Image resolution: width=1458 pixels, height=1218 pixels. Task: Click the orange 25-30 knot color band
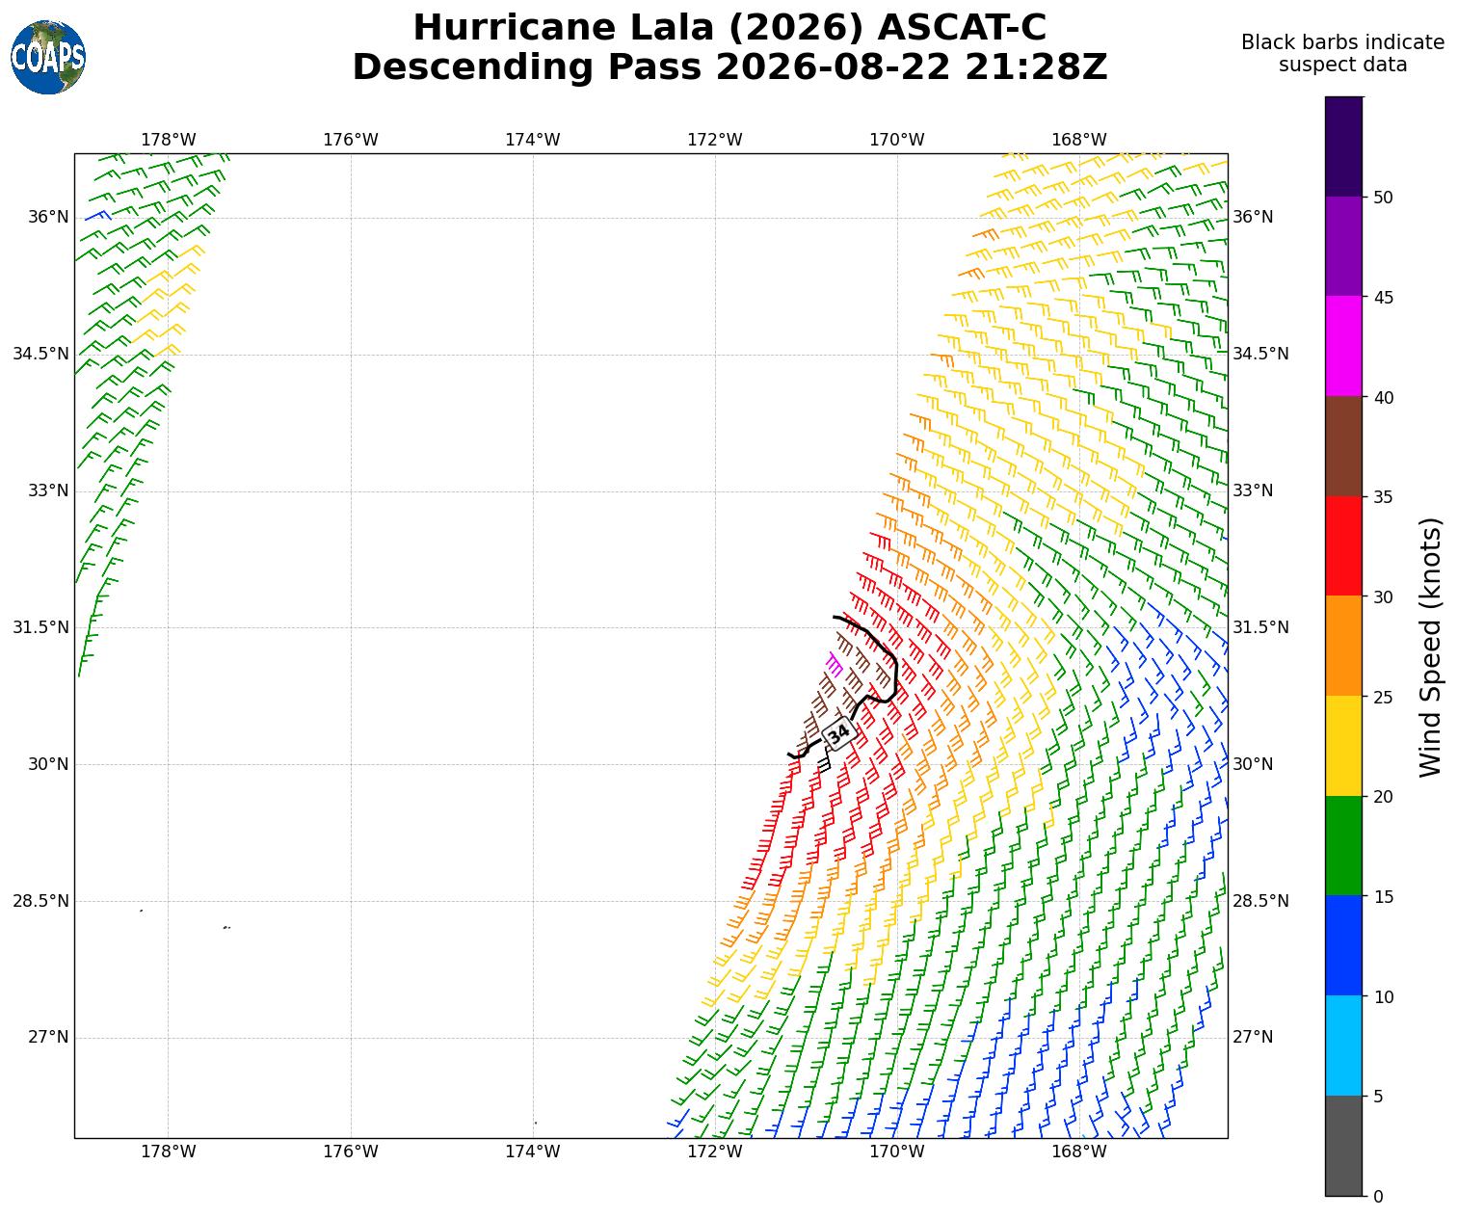point(1344,647)
